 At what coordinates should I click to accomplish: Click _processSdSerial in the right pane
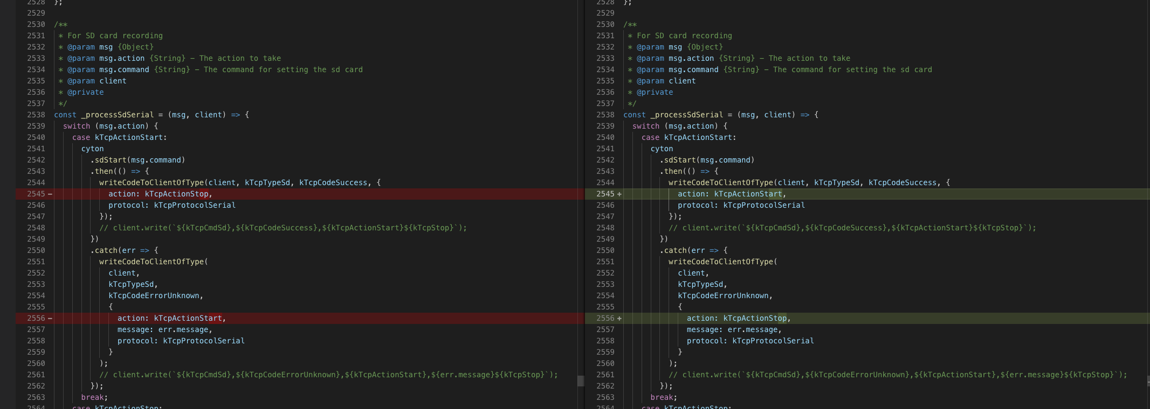(687, 115)
